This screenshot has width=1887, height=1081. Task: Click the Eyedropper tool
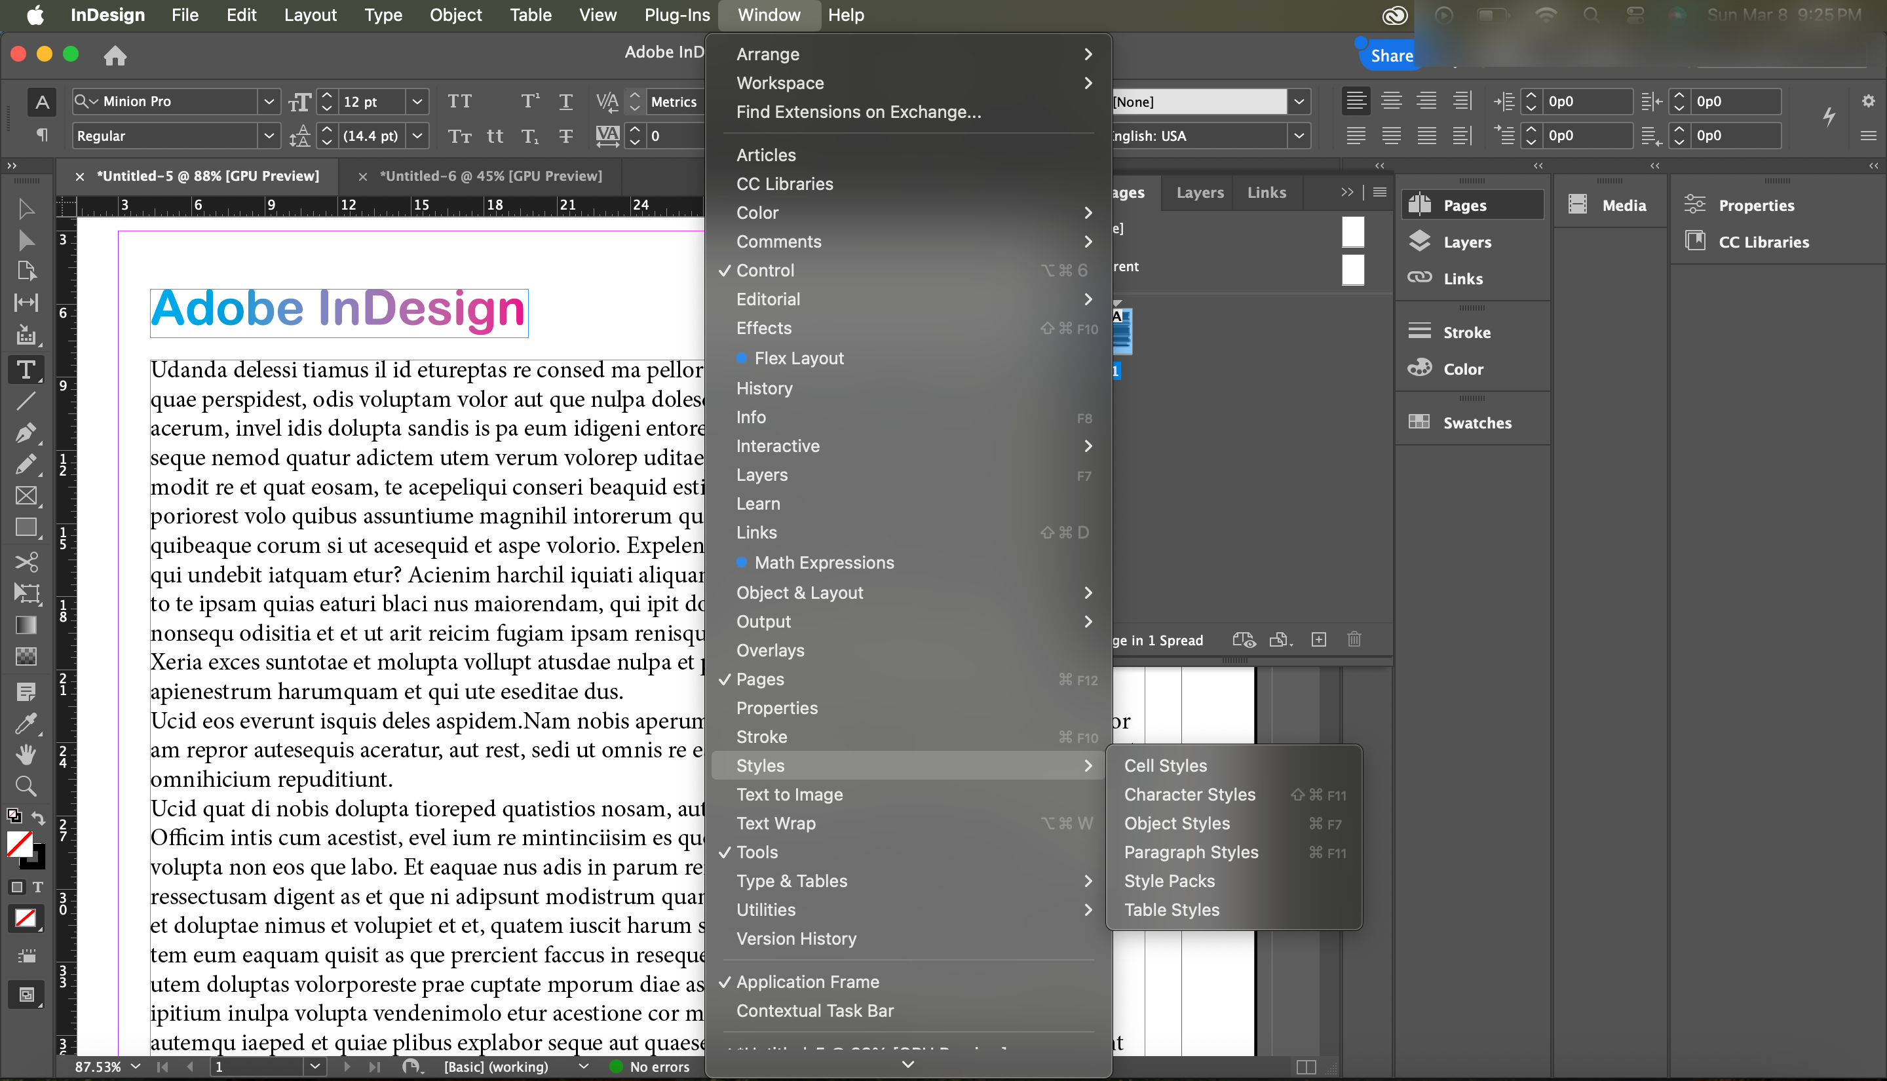point(26,723)
